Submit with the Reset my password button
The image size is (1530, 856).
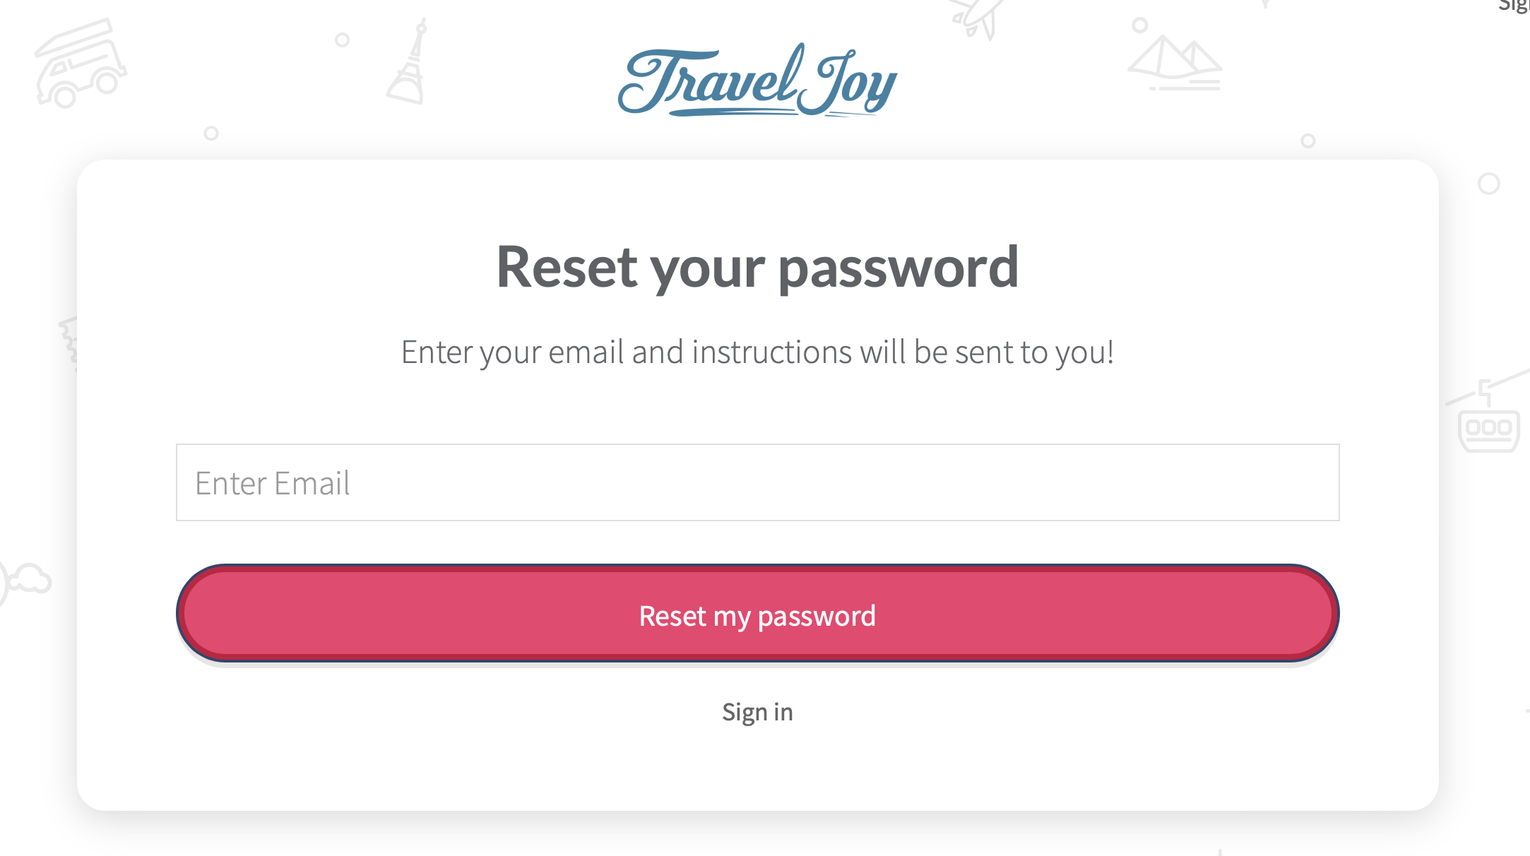pos(757,613)
